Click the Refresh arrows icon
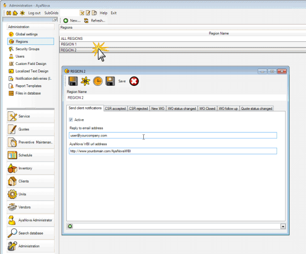This screenshot has height=254, width=306. [x=86, y=20]
